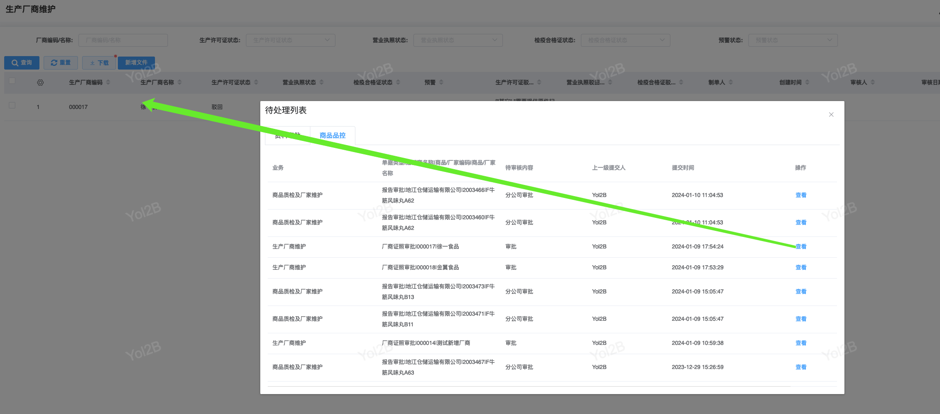Switch to the 商品品控 tab
This screenshot has height=414, width=940.
point(332,135)
